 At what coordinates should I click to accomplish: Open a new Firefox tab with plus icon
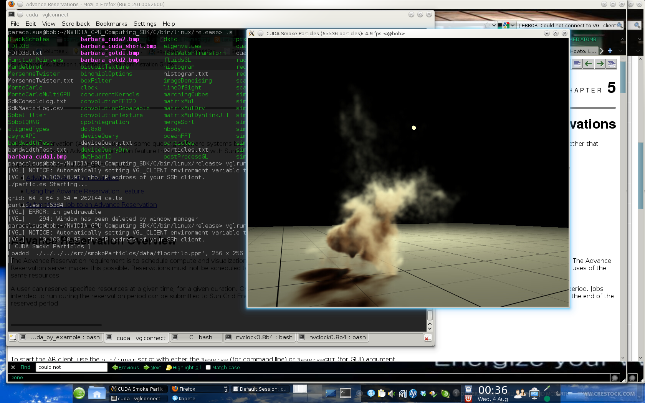610,51
